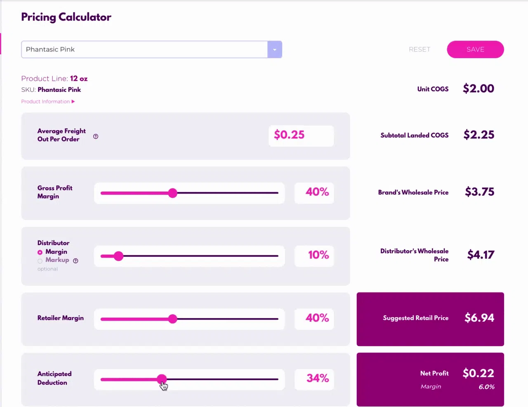The width and height of the screenshot is (528, 407).
Task: Click help icon beside Distributor Markup
Action: 75,261
